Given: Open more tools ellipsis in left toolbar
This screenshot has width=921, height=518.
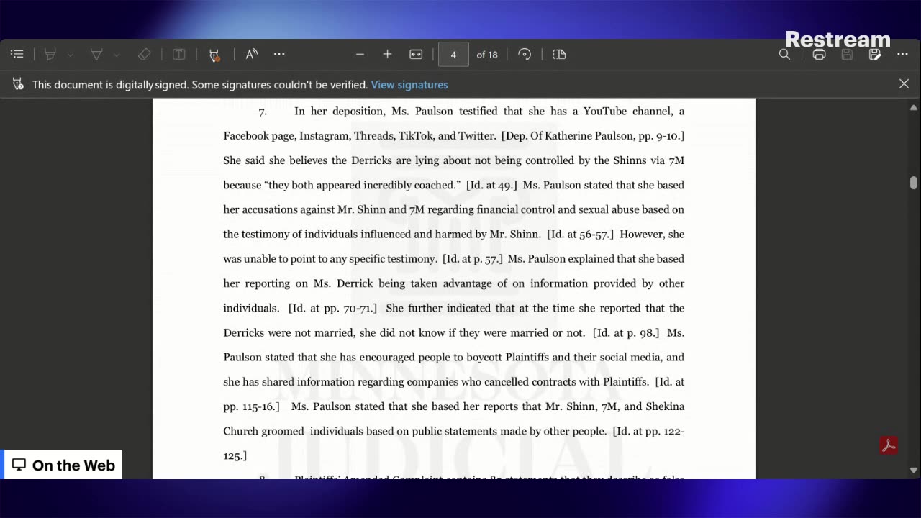Looking at the screenshot, I should click(x=279, y=54).
